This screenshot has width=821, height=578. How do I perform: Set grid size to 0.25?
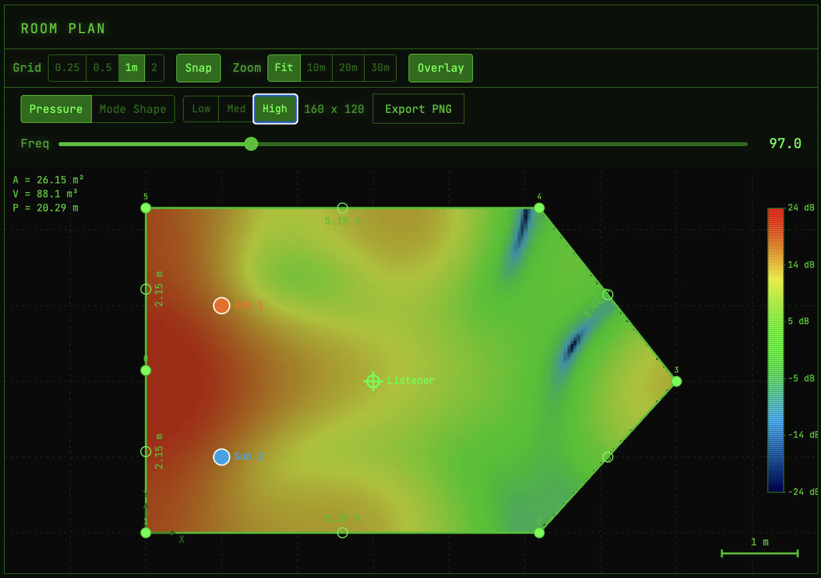[x=67, y=68]
